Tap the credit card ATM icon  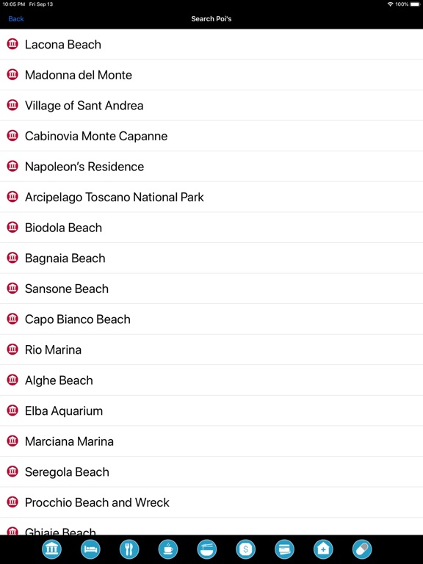pyautogui.click(x=284, y=549)
